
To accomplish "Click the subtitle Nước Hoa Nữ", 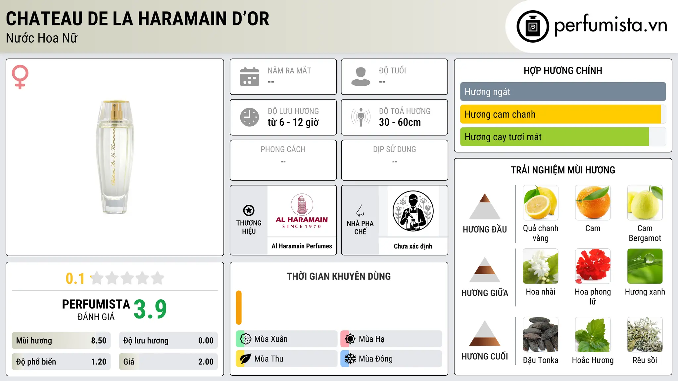I will coord(42,38).
